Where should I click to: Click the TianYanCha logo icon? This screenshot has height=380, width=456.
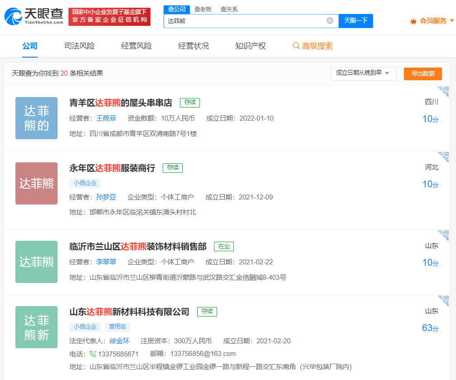click(x=14, y=17)
